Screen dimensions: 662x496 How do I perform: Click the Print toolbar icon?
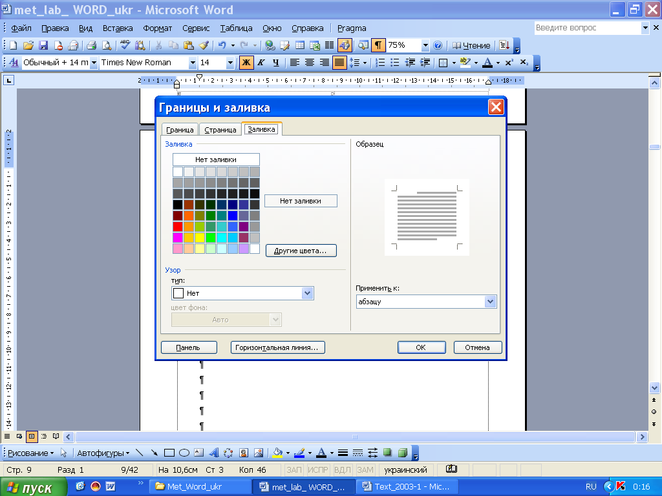tap(91, 45)
